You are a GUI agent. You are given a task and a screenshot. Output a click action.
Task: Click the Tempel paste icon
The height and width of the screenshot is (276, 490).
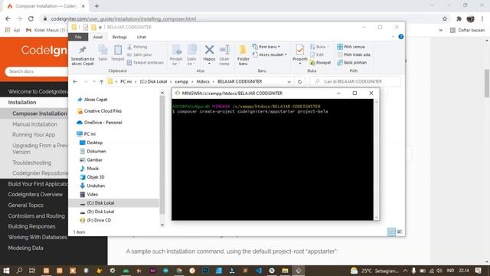(118, 50)
